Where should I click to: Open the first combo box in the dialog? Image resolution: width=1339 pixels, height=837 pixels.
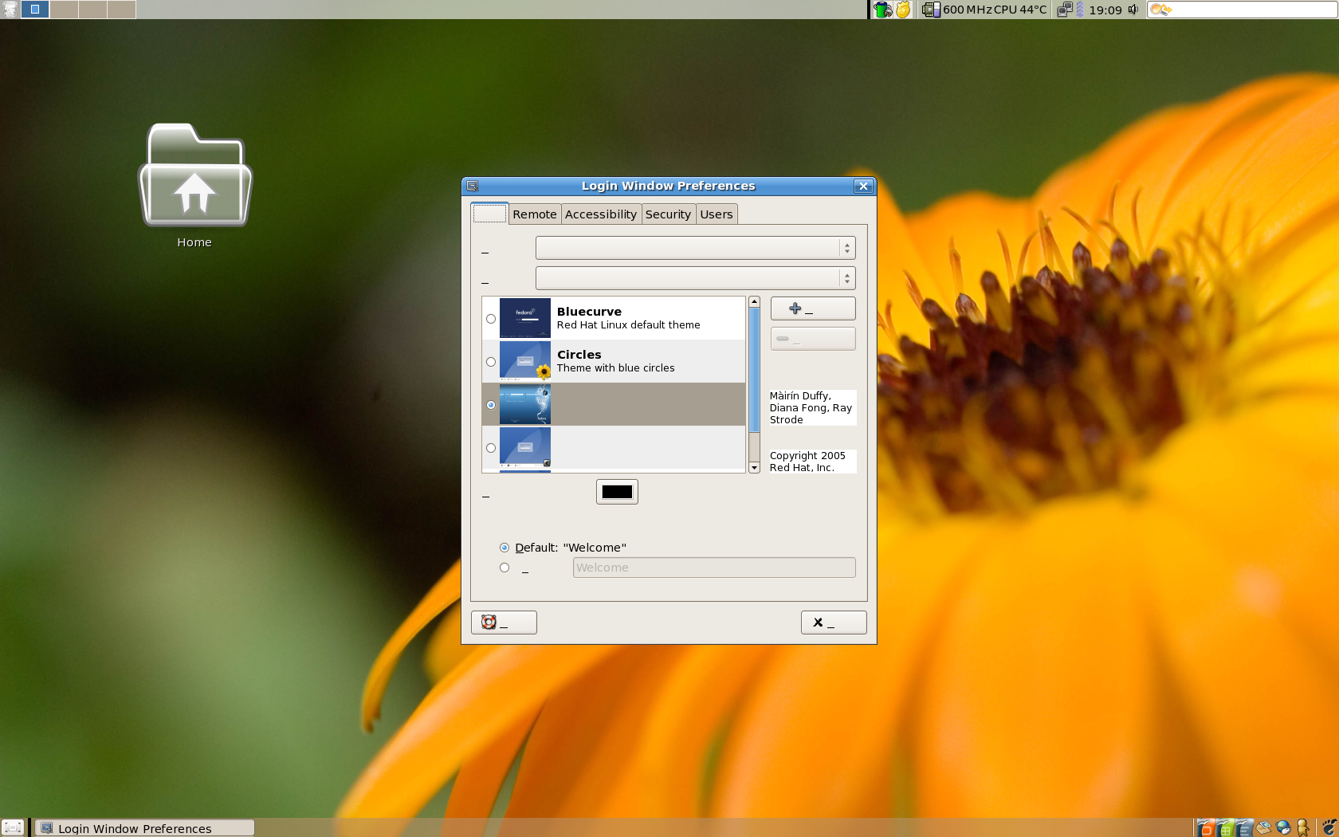[695, 249]
